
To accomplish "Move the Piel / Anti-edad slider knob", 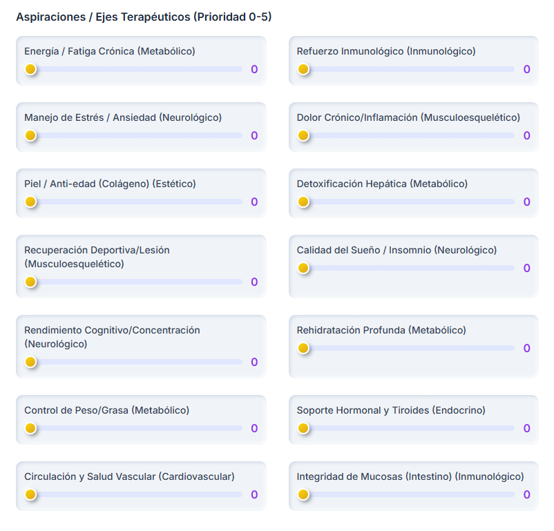I will click(30, 202).
